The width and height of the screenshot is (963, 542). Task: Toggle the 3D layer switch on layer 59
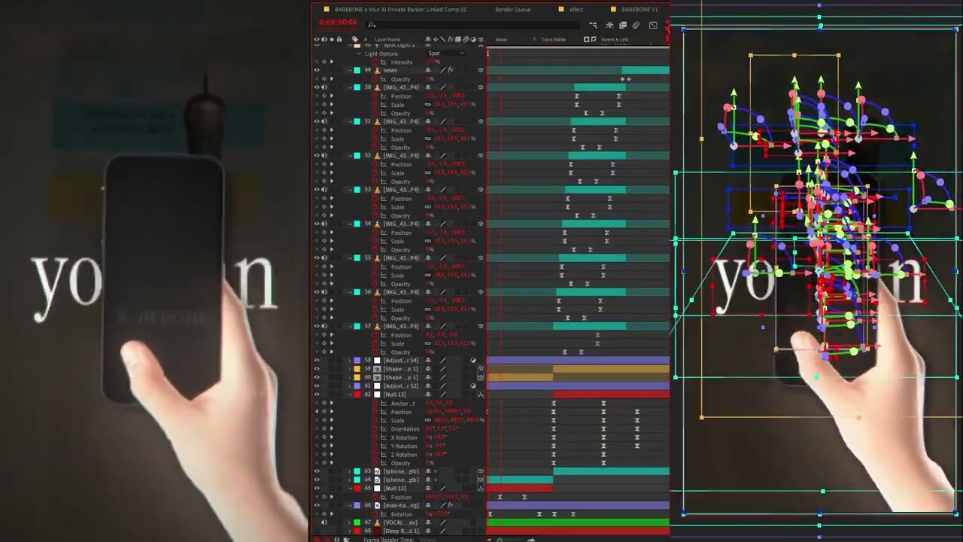(x=481, y=369)
